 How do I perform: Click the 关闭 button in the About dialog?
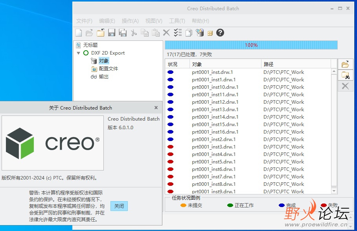coord(119,206)
